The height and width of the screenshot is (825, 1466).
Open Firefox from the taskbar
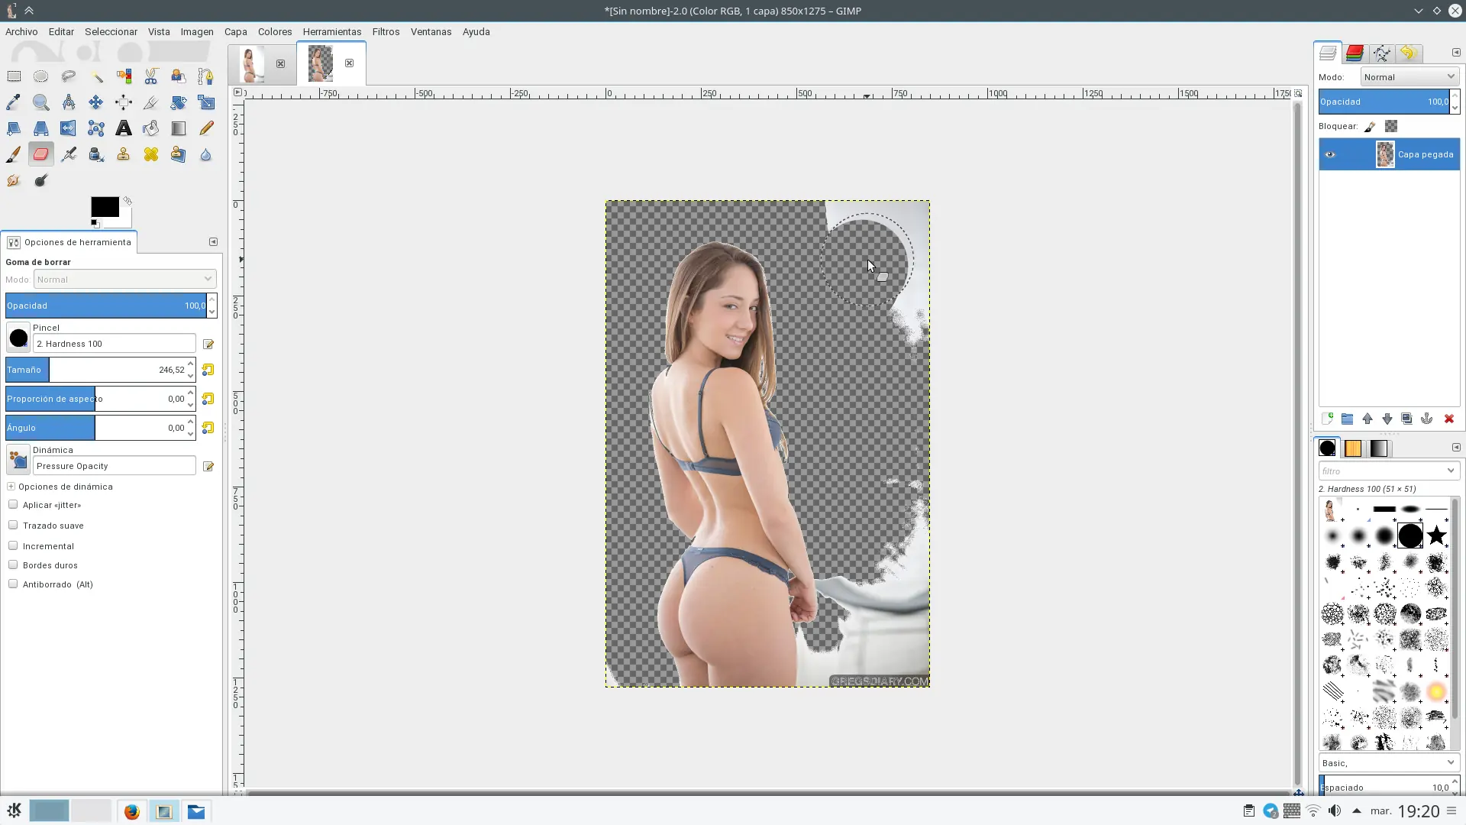click(131, 811)
